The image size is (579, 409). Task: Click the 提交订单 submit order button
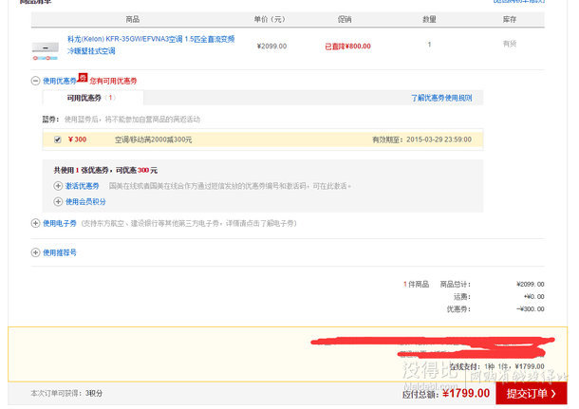tap(531, 393)
